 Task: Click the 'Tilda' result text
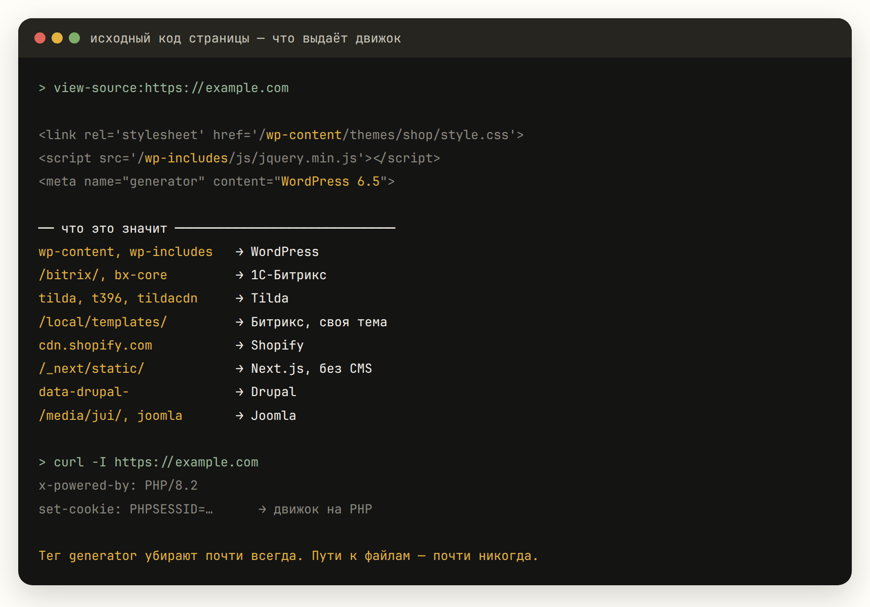(270, 298)
